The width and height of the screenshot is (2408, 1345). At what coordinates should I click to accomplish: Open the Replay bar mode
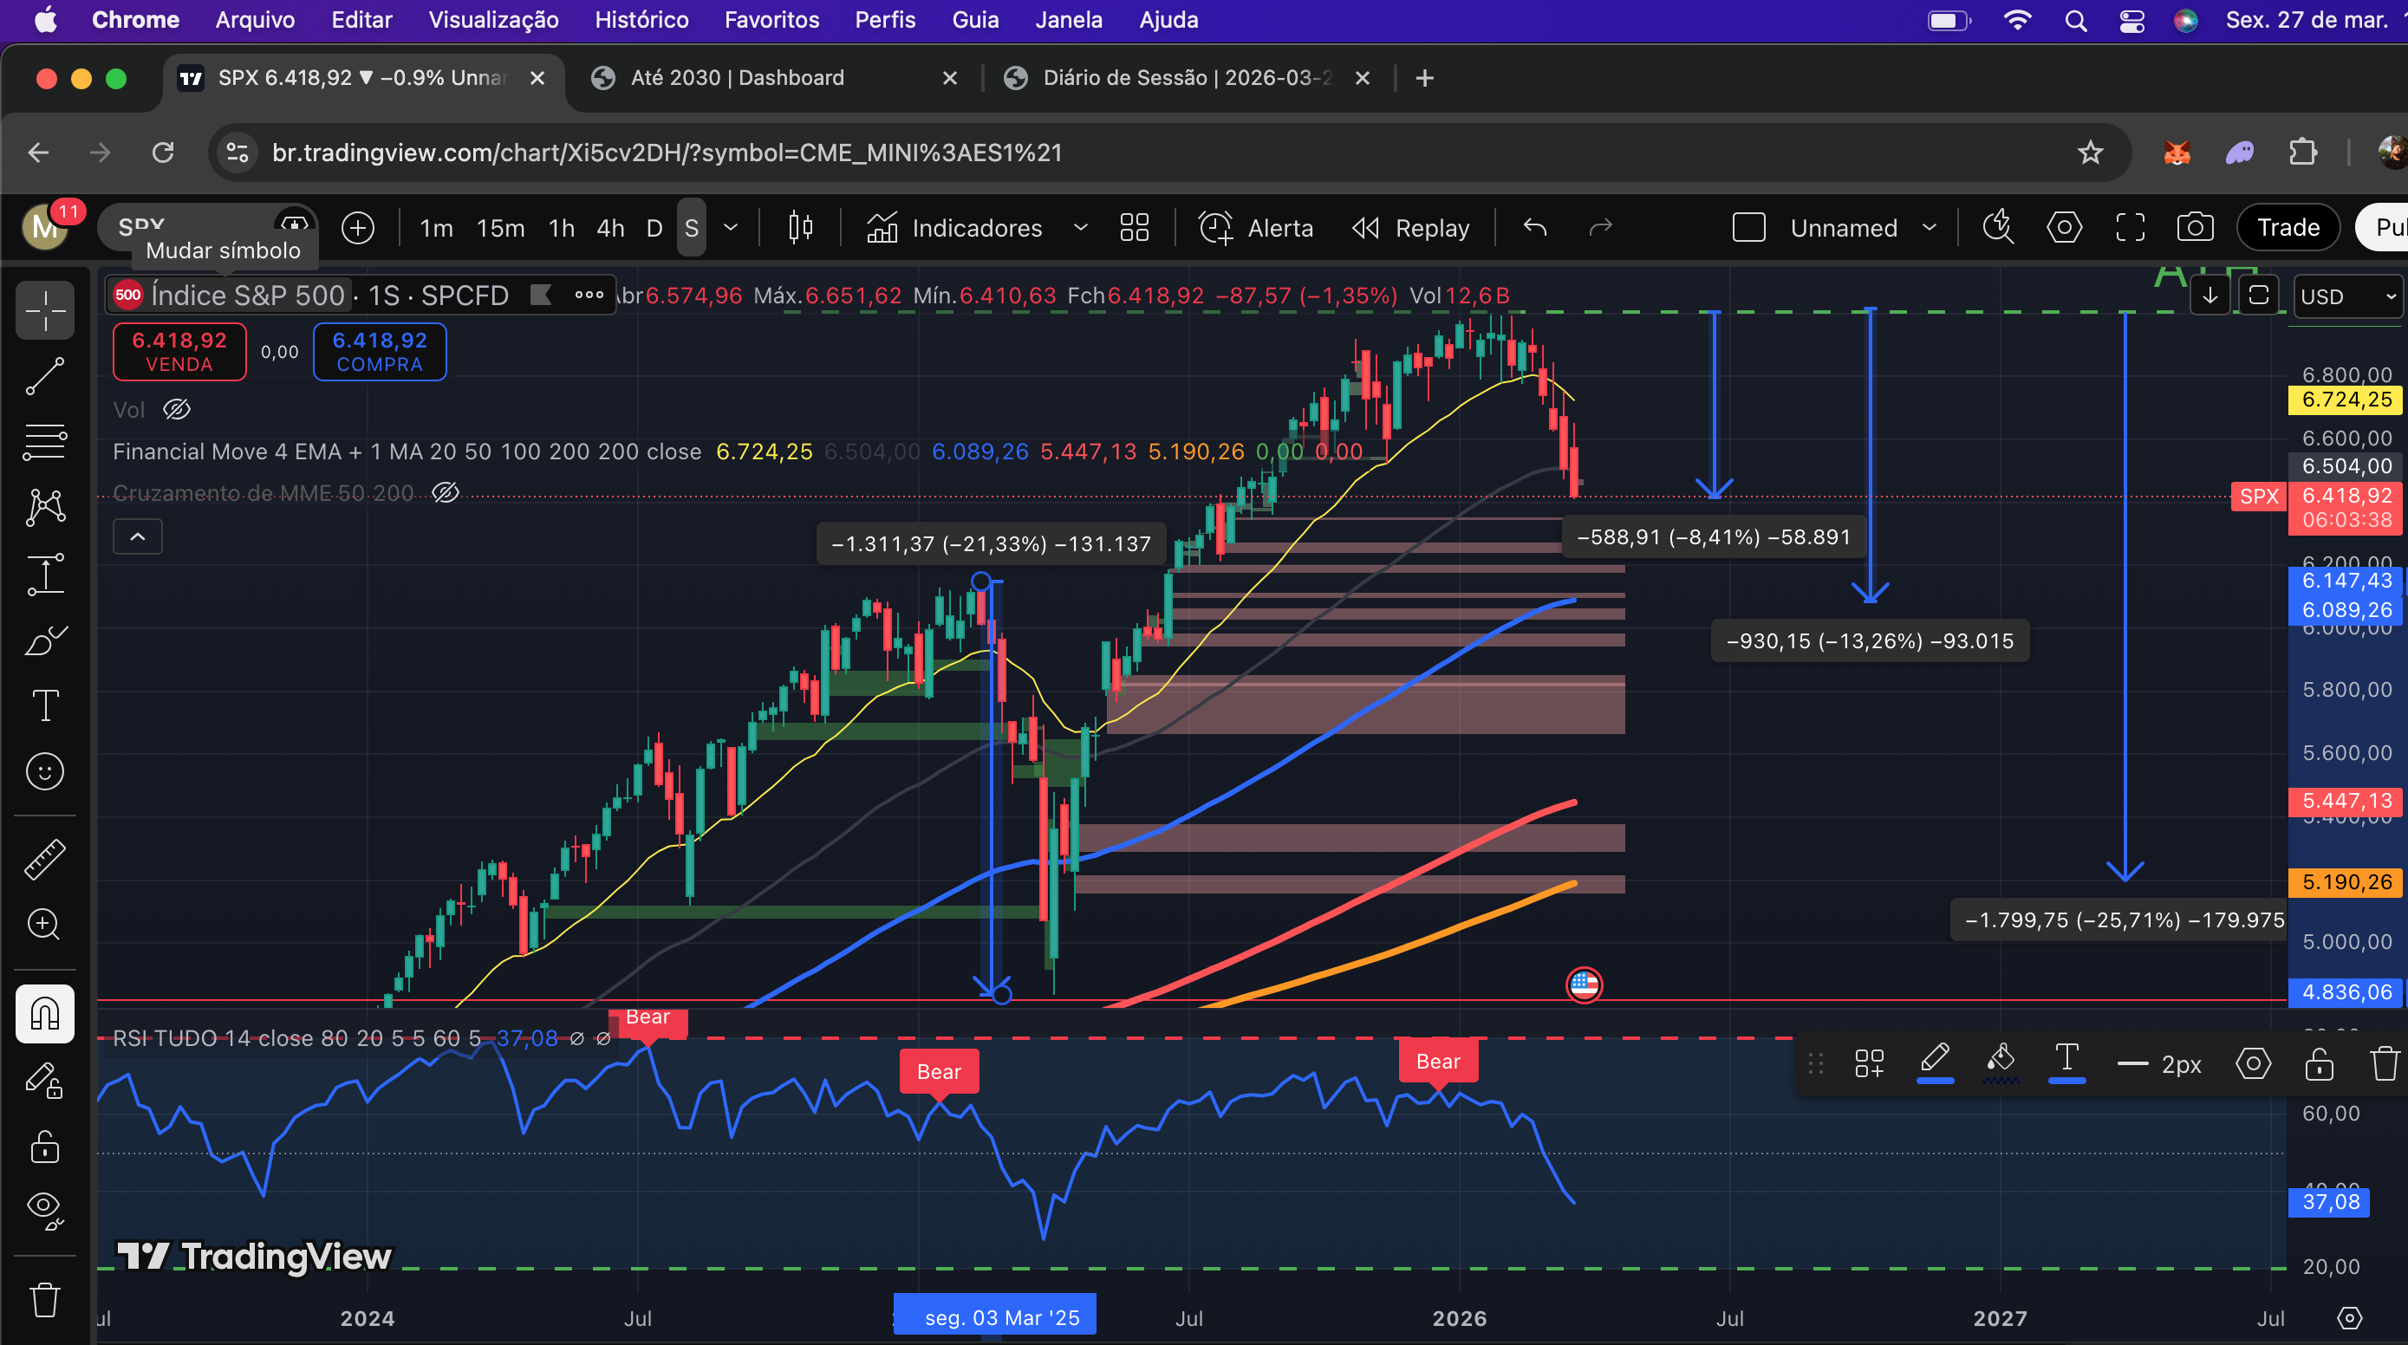tap(1410, 227)
